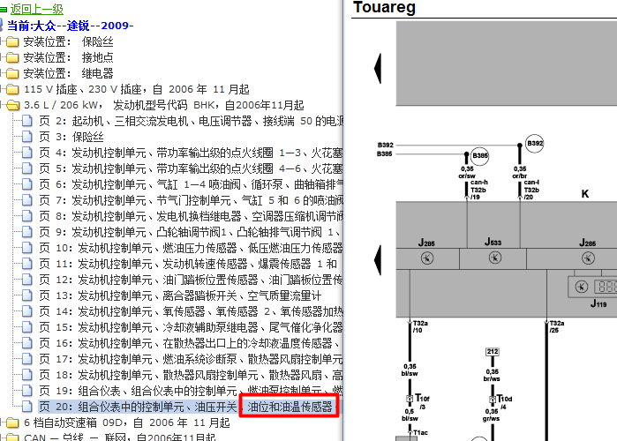Expand the 115 V 插座 tree node
Screen dimensions: 617x441
[x=2, y=89]
